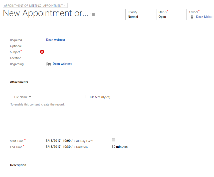Sort attachments by File Size (Bytes) column

coord(100,97)
